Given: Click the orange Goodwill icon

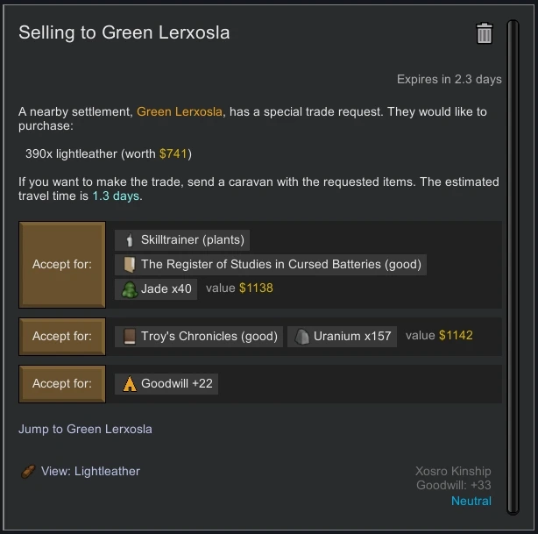Looking at the screenshot, I should (129, 383).
